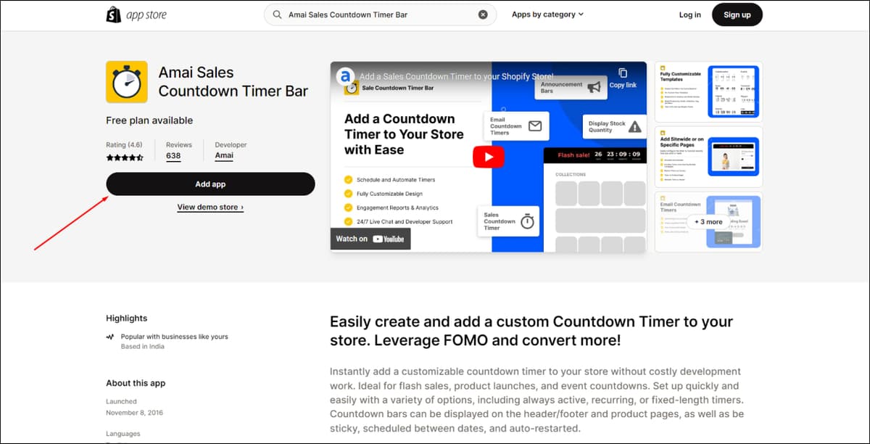This screenshot has width=870, height=444.
Task: Click the Flash sale countdown bar in video
Action: tap(594, 155)
